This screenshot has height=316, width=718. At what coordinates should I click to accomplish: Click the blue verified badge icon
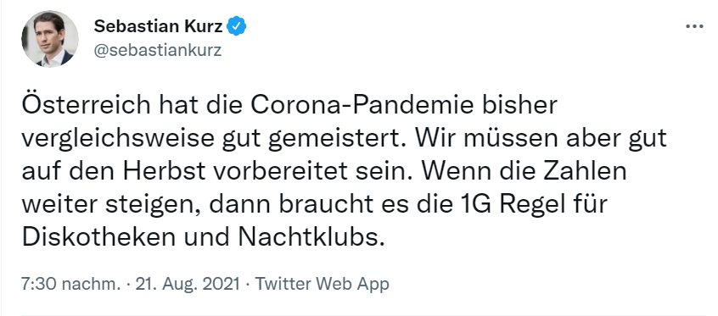(237, 26)
